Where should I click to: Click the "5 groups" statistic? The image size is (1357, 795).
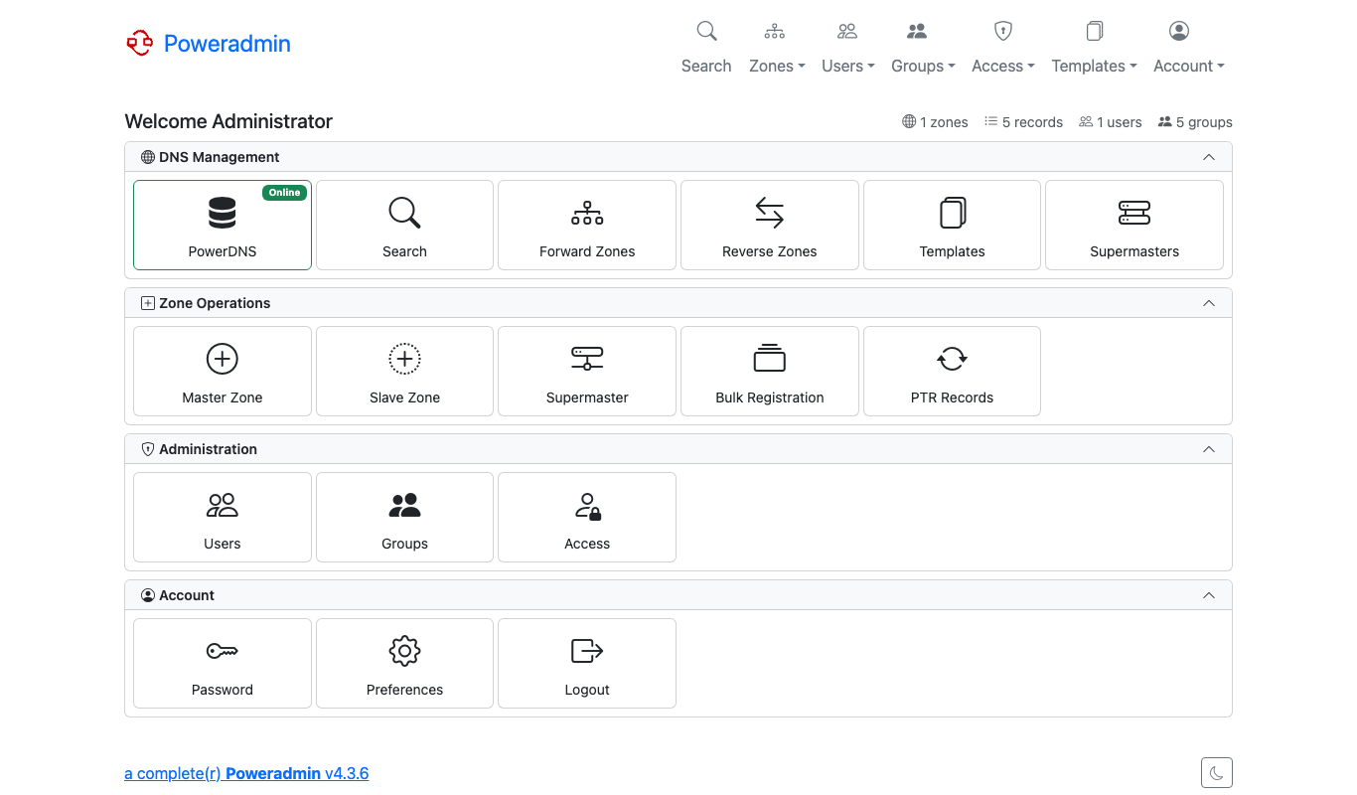[1195, 122]
